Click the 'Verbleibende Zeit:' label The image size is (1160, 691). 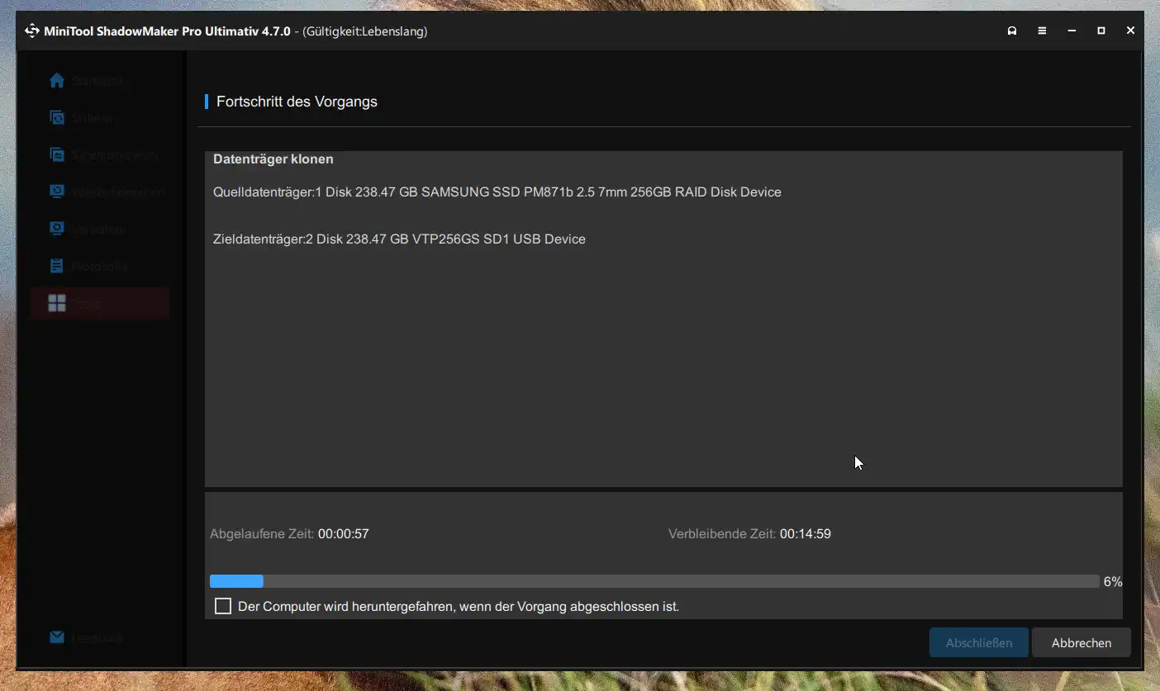722,534
